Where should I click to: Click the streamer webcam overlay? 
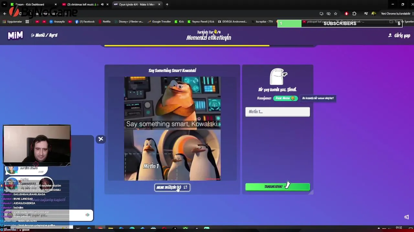37,145
